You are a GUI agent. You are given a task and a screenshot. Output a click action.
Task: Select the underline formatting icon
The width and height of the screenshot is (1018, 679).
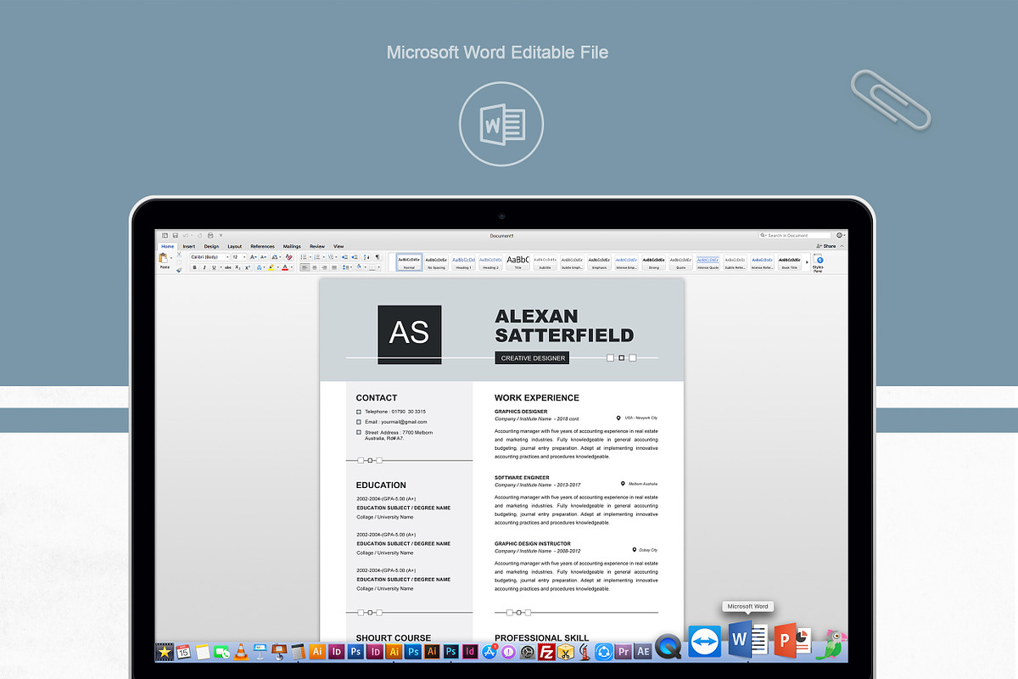click(x=212, y=267)
